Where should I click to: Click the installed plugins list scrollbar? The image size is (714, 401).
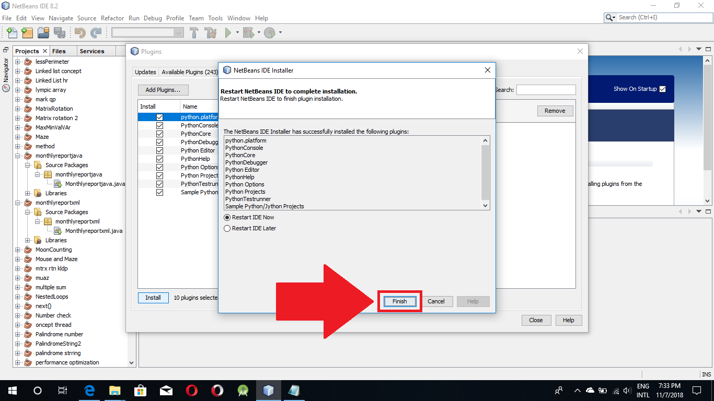click(486, 173)
